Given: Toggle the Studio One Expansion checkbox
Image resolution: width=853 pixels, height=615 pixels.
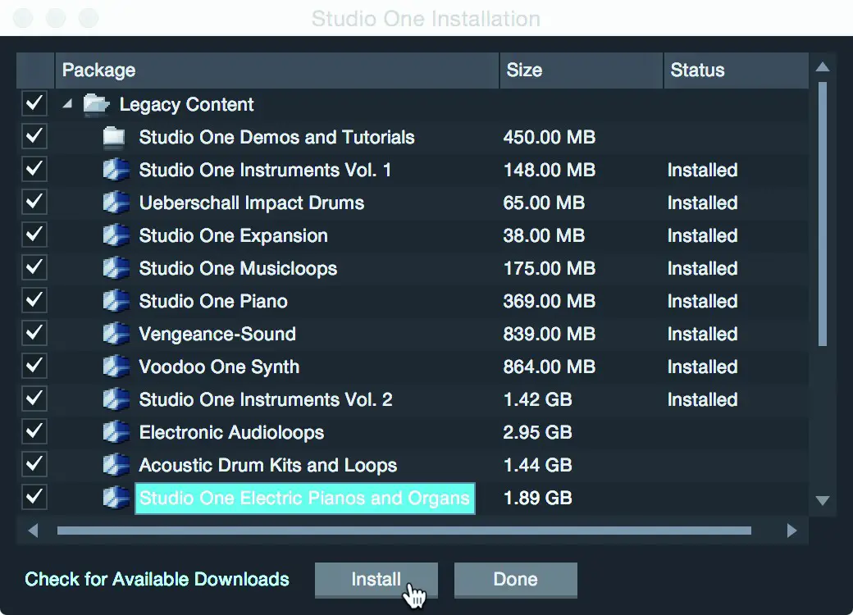Looking at the screenshot, I should (34, 235).
